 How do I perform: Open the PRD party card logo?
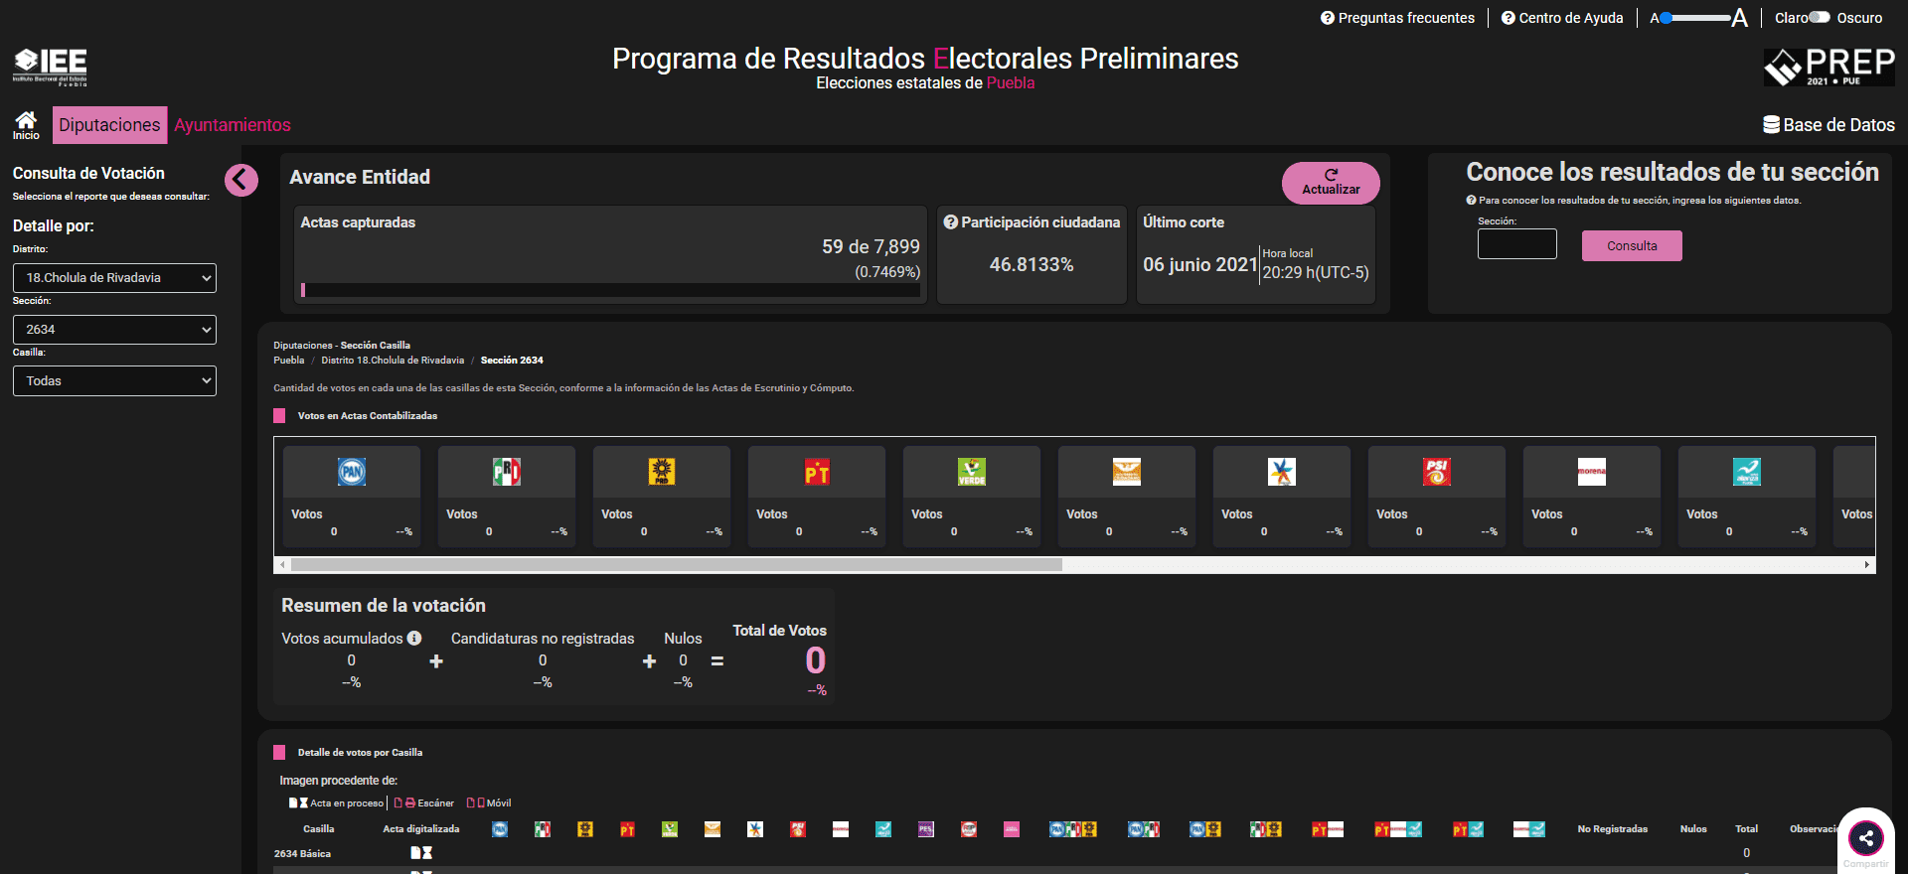(x=662, y=472)
